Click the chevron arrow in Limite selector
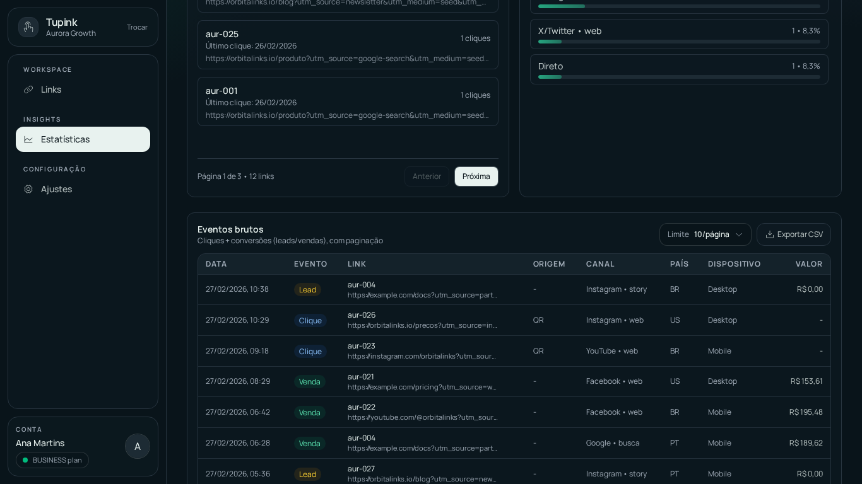 739,234
